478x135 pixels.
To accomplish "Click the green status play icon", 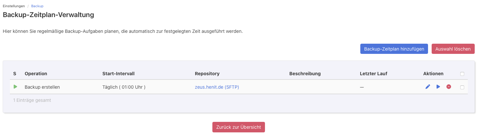I will click(x=15, y=87).
